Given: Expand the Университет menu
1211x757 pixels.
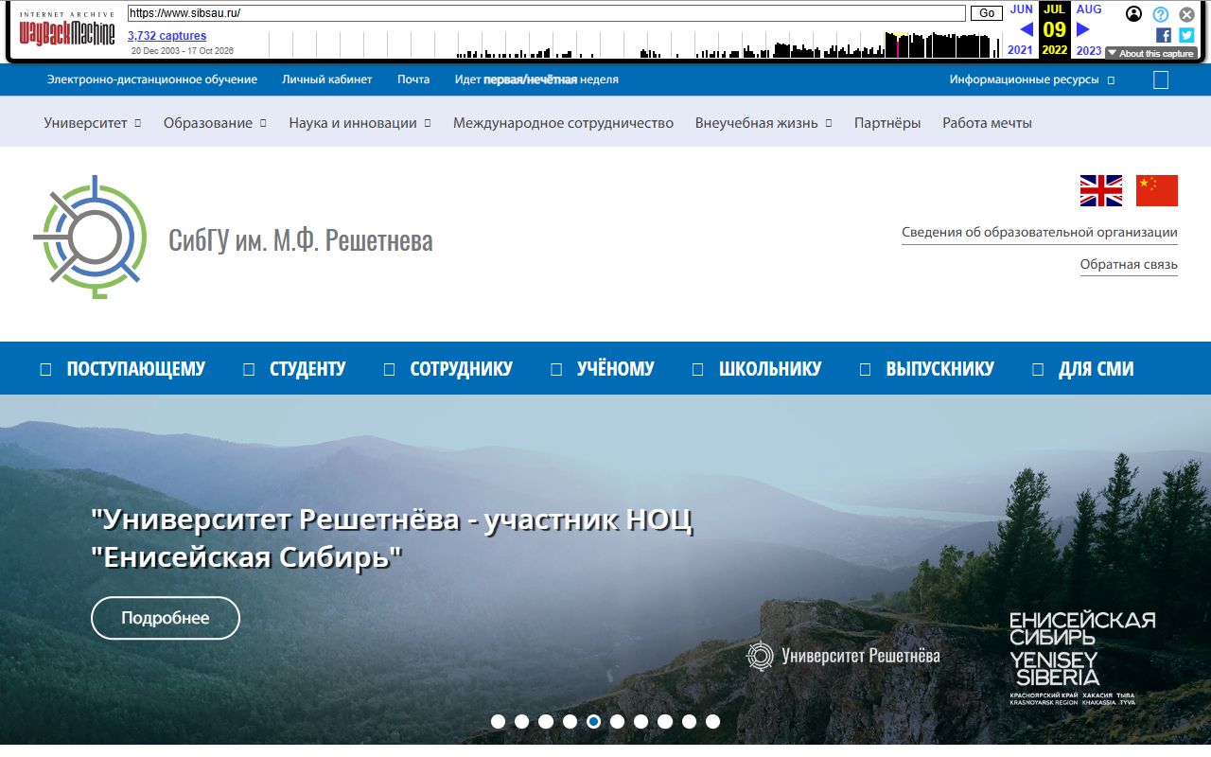Looking at the screenshot, I should point(92,123).
